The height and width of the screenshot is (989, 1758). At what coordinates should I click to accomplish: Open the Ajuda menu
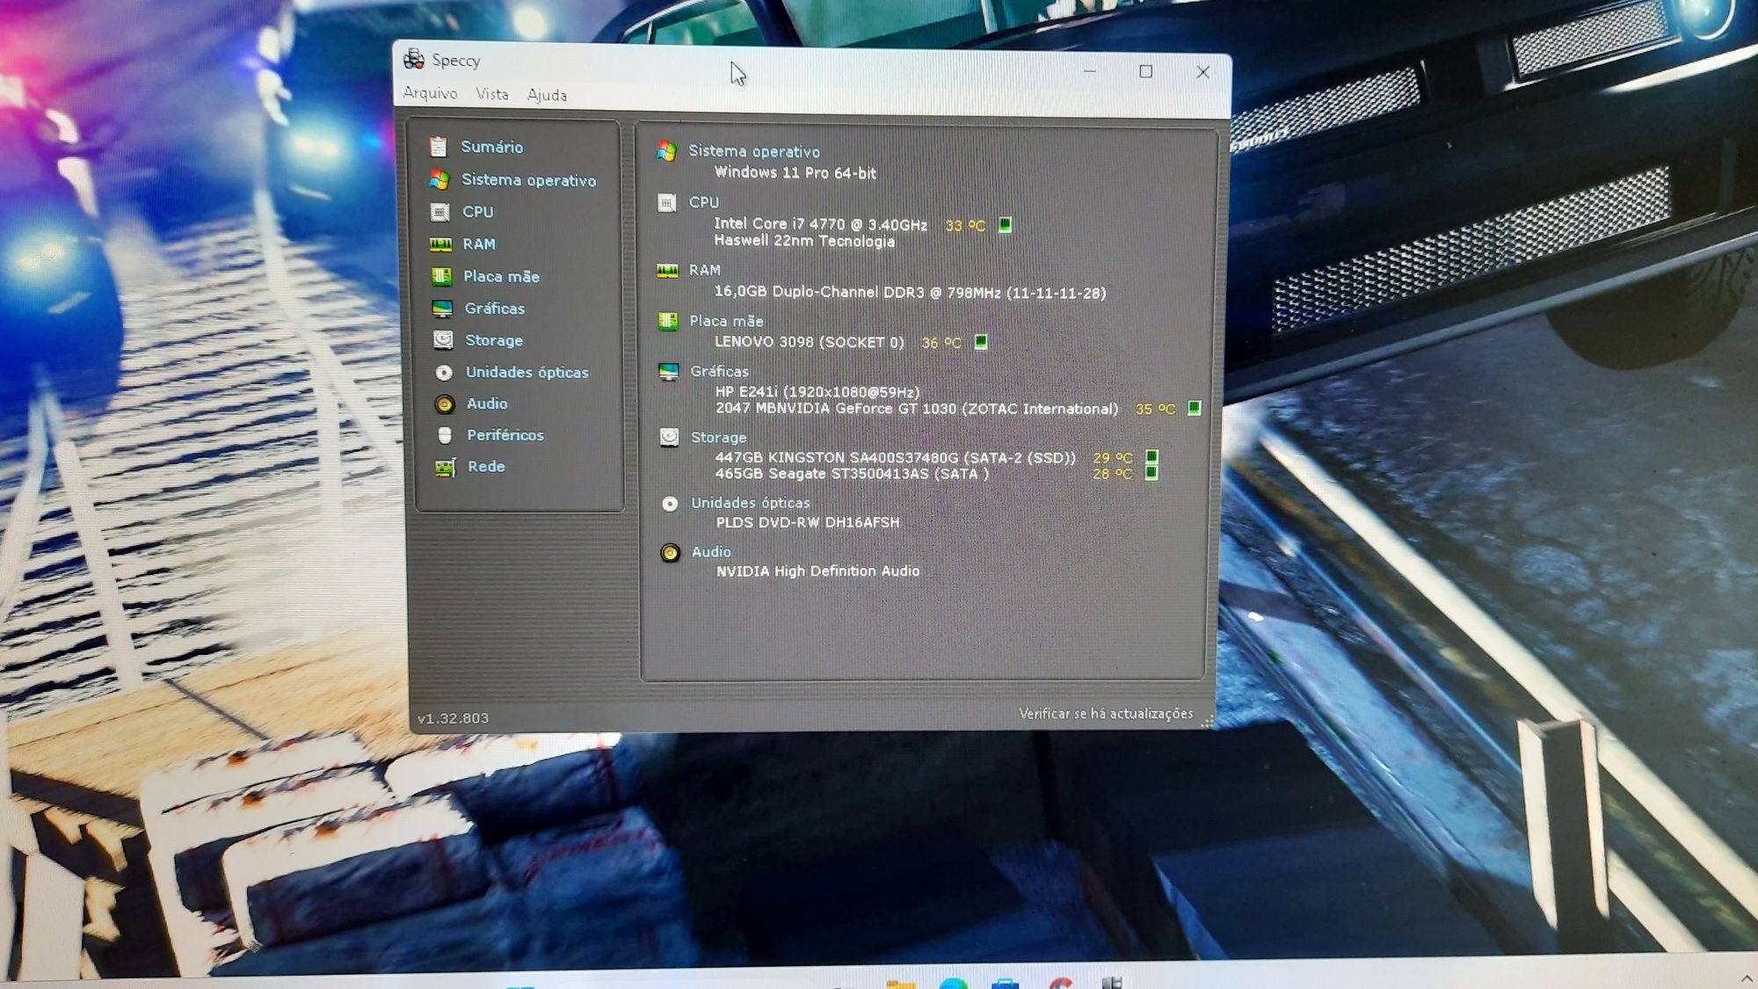click(547, 95)
